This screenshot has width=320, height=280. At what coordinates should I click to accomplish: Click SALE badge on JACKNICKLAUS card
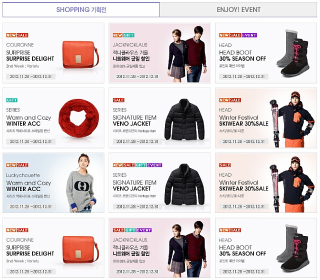tap(118, 230)
